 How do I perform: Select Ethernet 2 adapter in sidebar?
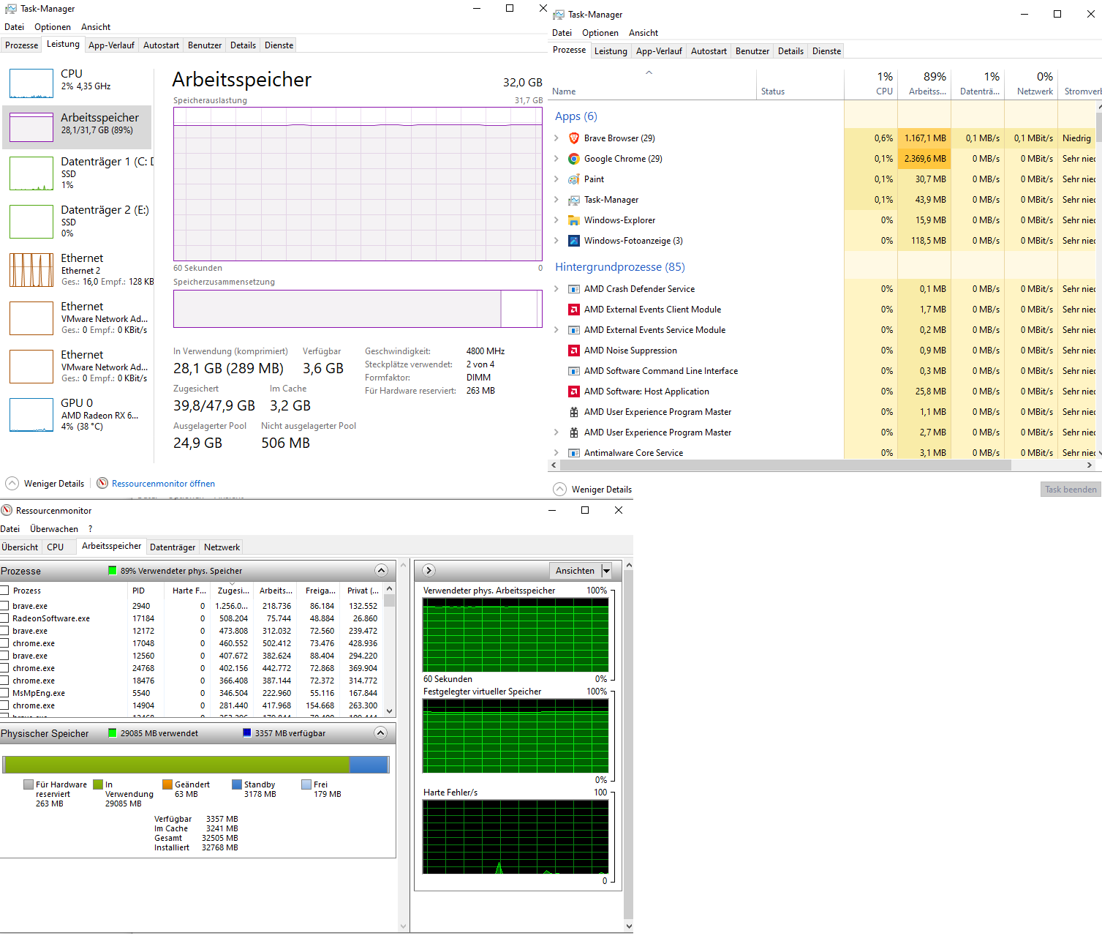[x=78, y=269]
